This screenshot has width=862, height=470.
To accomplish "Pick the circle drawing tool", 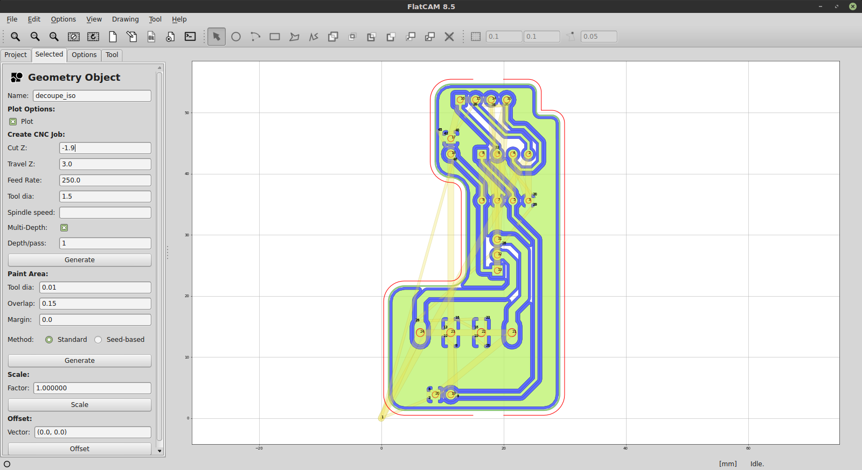I will [236, 37].
